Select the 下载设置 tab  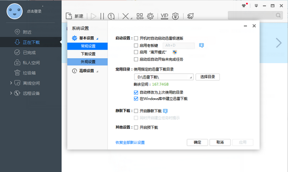88,54
